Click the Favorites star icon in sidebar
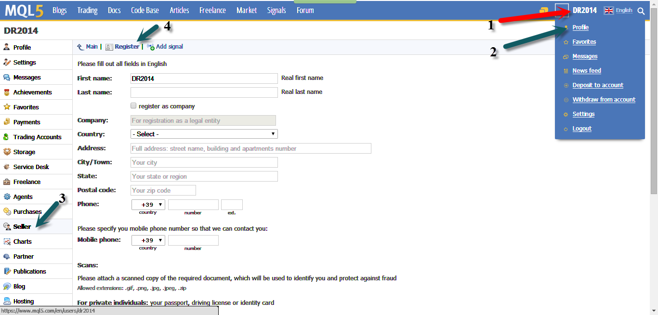Screen dimensions: 658x315 pyautogui.click(x=7, y=107)
